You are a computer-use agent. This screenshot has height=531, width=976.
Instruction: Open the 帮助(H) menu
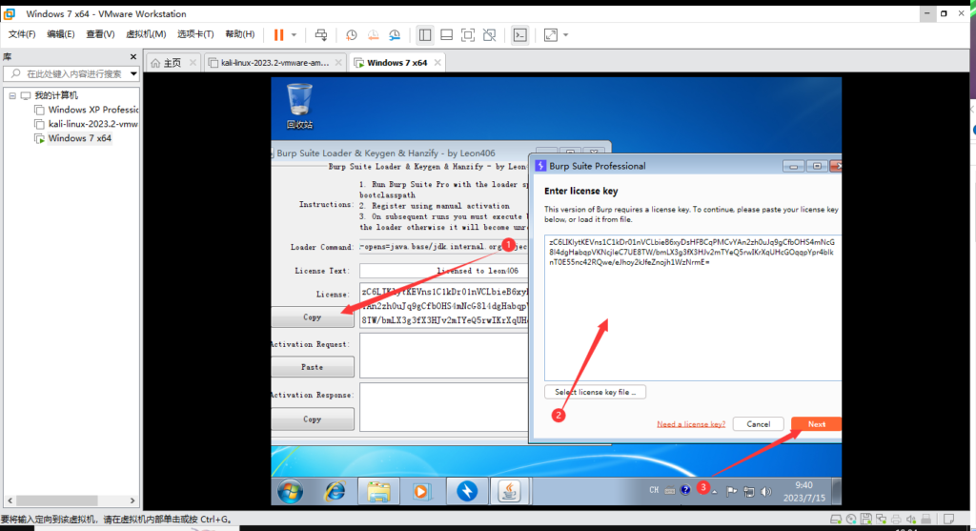click(x=239, y=34)
